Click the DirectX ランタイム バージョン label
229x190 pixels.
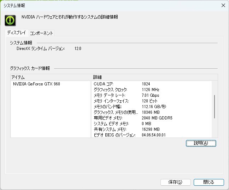coord(41,49)
